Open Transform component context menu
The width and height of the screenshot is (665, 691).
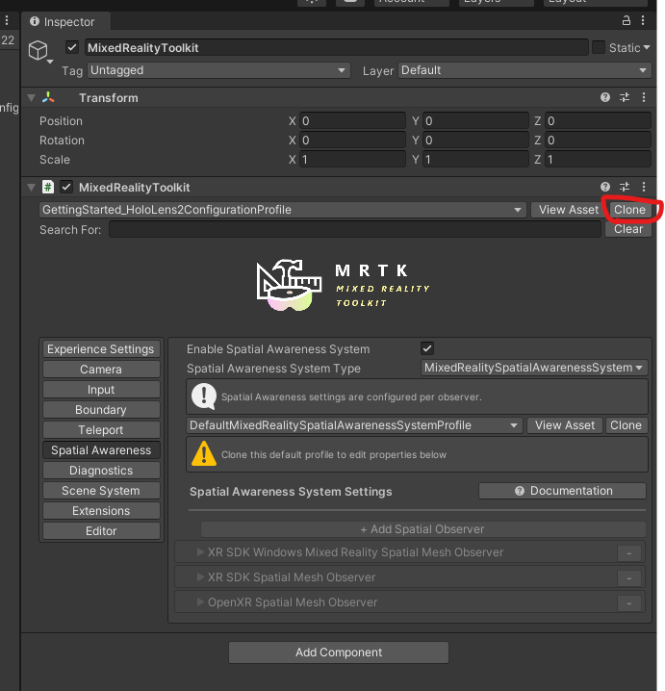pyautogui.click(x=644, y=97)
